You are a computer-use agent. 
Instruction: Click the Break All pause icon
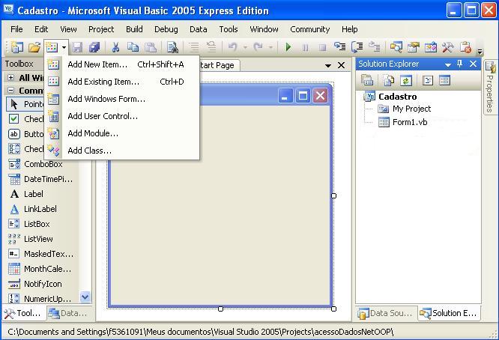[x=305, y=48]
